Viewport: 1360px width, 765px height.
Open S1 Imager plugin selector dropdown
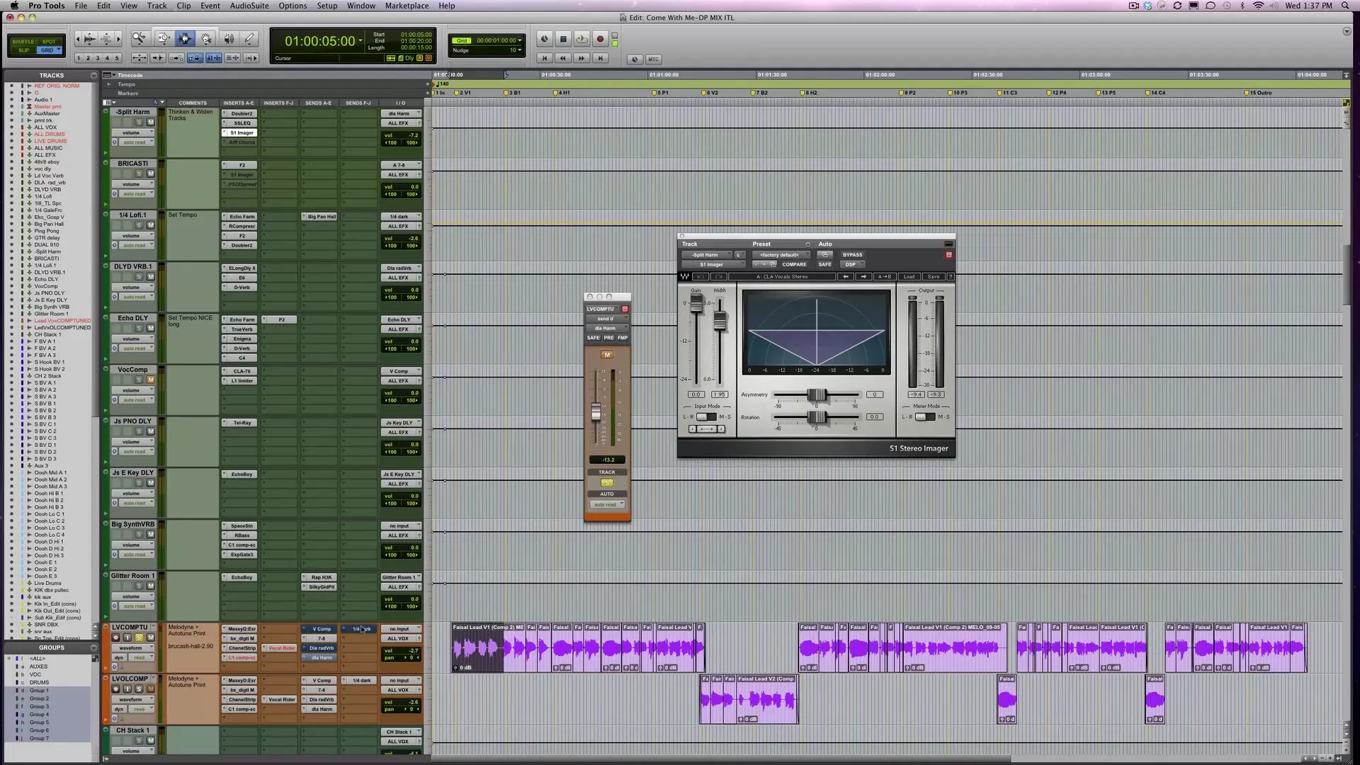[x=713, y=264]
